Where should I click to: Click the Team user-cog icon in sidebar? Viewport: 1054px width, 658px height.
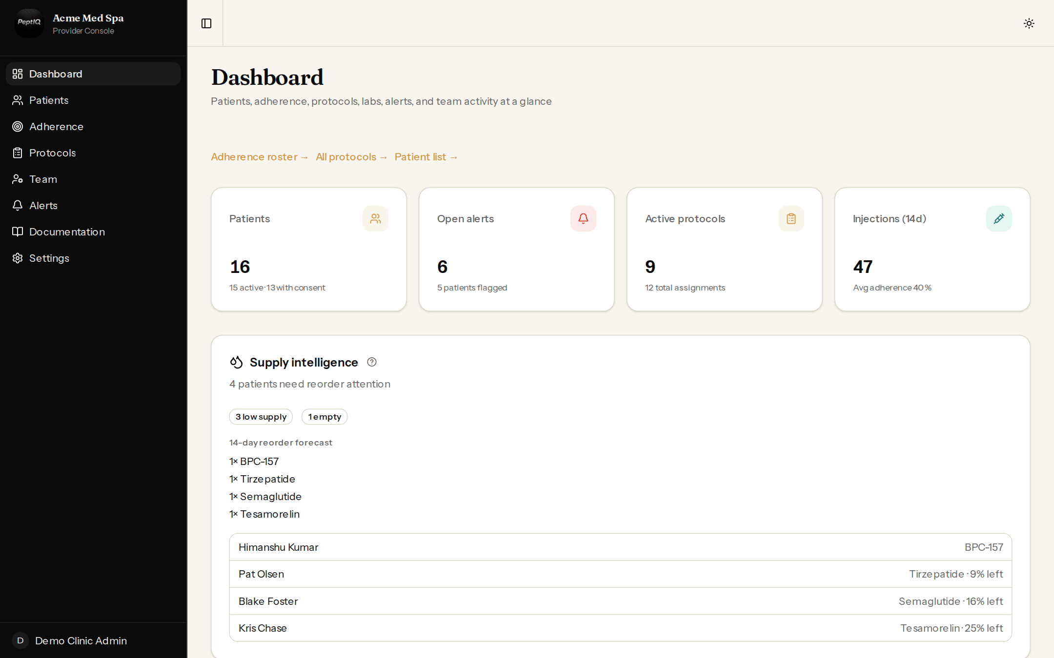18,179
